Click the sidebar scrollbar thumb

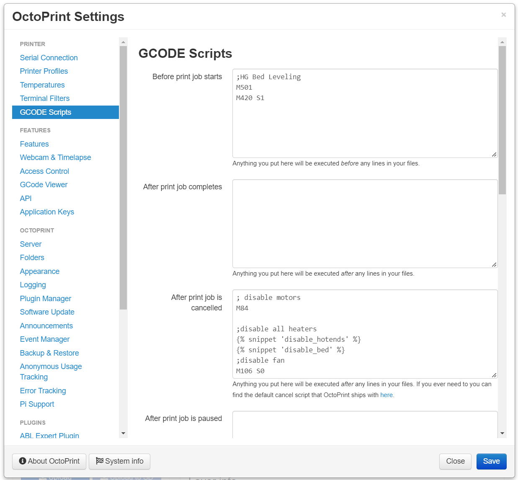123,178
